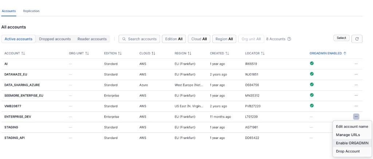Click locator OS94756
Screen dimensions: 373x159
point(252,85)
